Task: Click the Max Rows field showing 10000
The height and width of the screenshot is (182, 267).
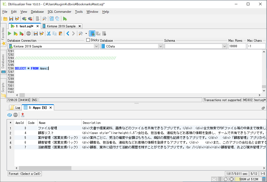Action: coord(237,46)
